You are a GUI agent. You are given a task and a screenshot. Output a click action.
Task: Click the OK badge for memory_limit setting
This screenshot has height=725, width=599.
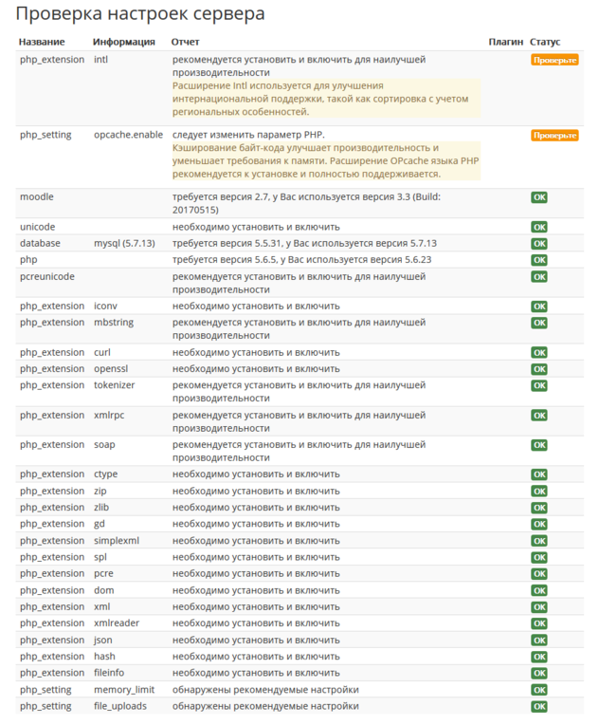(539, 691)
